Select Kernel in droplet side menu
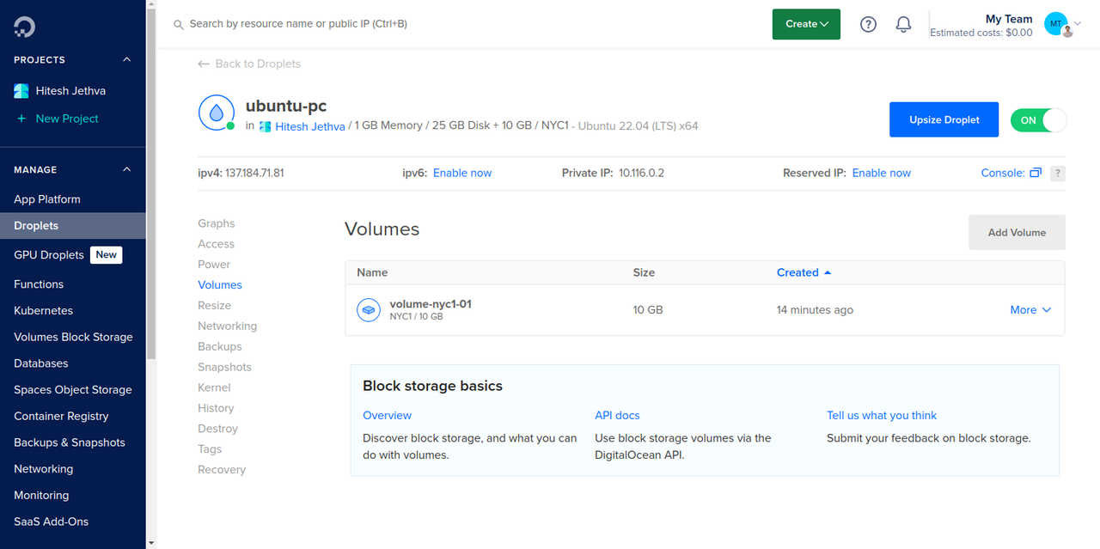Screen dimensions: 1100x549 coord(214,388)
